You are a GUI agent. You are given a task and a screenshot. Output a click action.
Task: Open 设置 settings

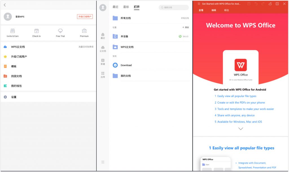48,97
